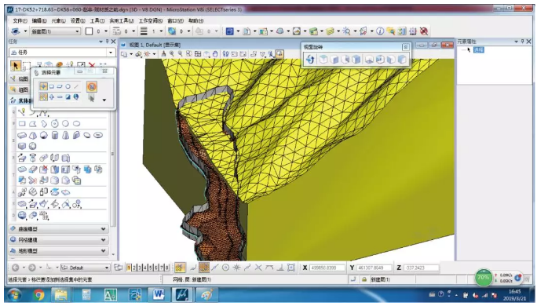Click the intersection snap icon
This screenshot has width=537, height=306.
point(258,268)
